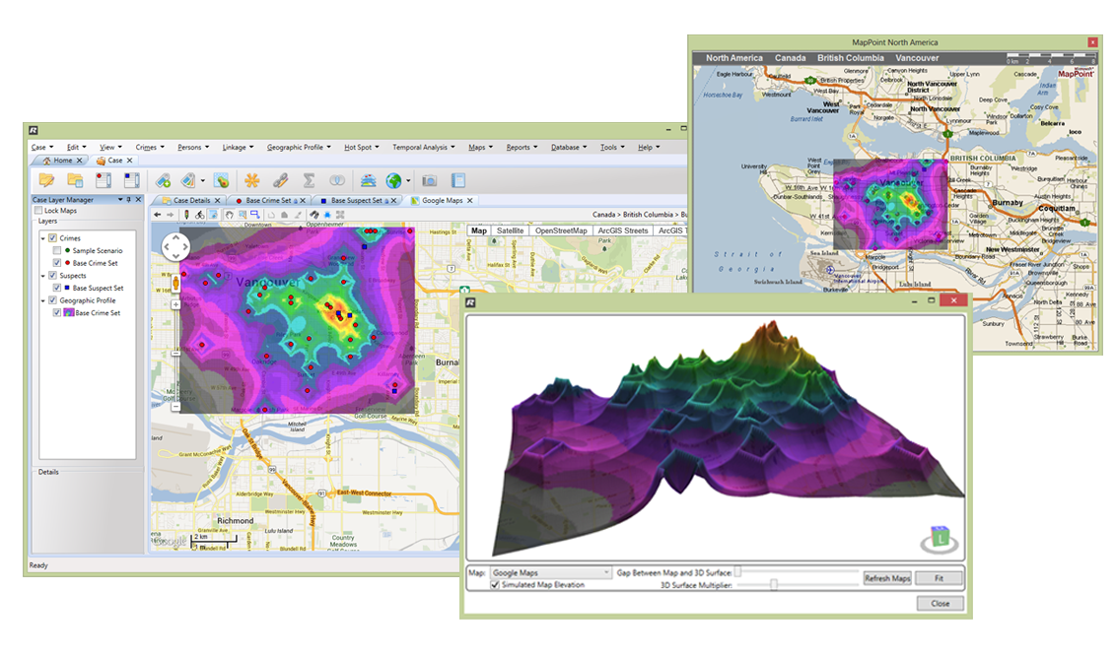Viewport: 1115px width, 657px height.
Task: Click the 3D Surface Multiplier slider handle
Action: coord(774,584)
